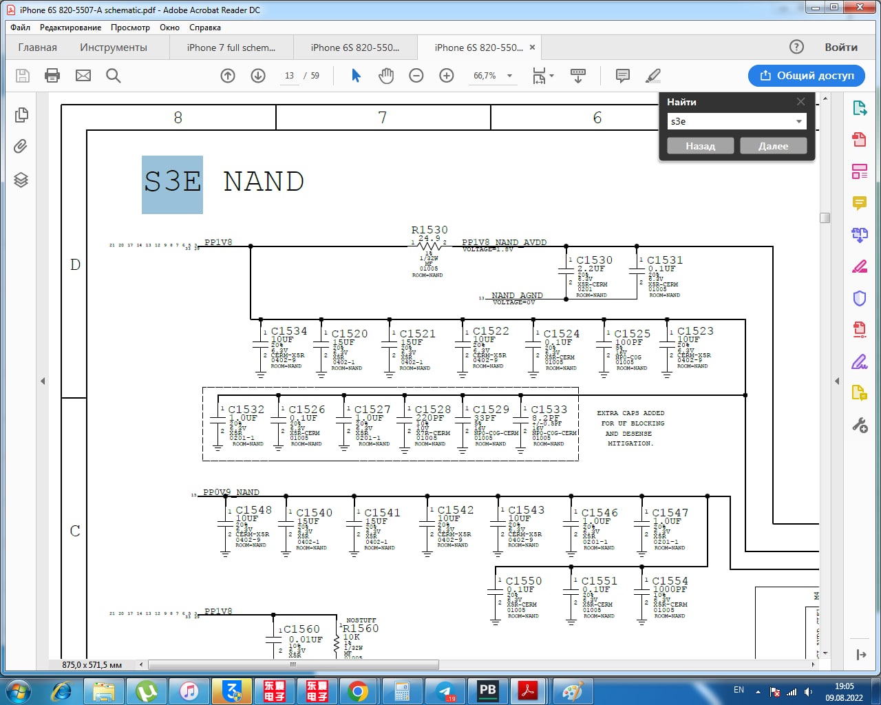Activate the selection arrow tool
This screenshot has height=705, width=881.
356,76
